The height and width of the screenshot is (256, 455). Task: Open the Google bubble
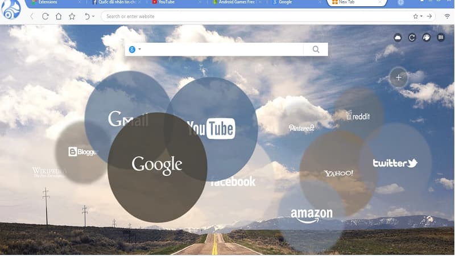point(158,167)
